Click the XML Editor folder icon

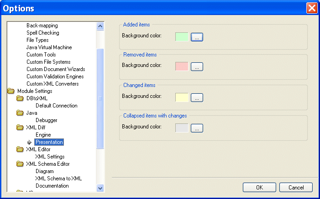[x=20, y=149]
